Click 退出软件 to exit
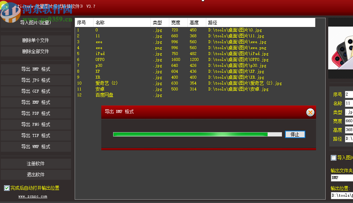Image resolution: width=353 pixels, height=203 pixels. (36, 175)
